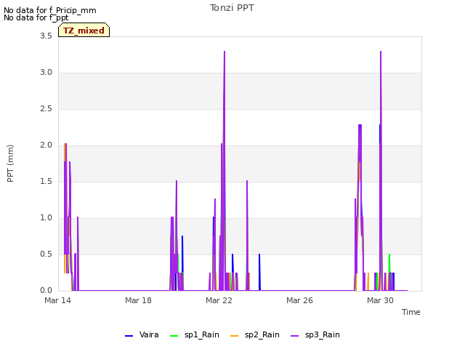Toggle sp2_Rain series in legend
Image resolution: width=465 pixels, height=349 pixels.
255,335
